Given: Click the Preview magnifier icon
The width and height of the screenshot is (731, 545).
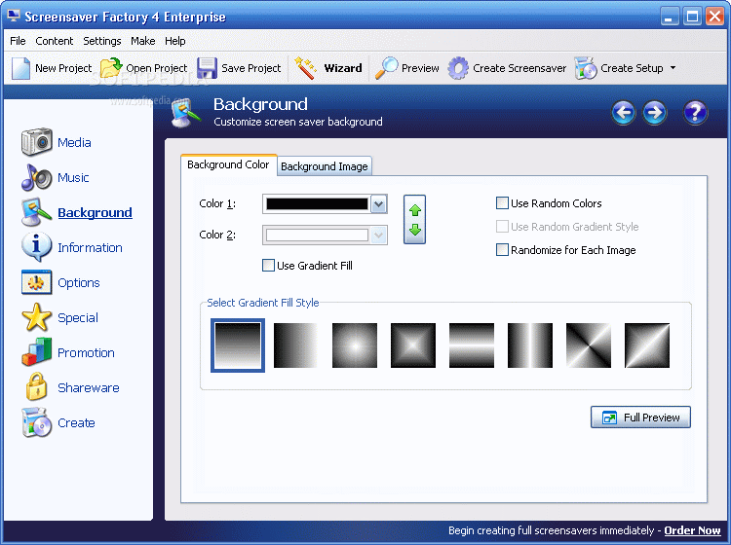Looking at the screenshot, I should click(x=387, y=68).
